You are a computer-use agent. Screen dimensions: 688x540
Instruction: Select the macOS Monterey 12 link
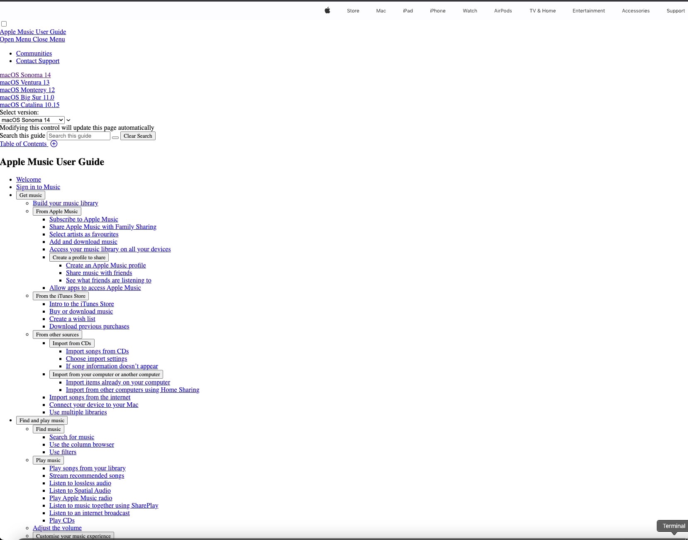click(27, 90)
